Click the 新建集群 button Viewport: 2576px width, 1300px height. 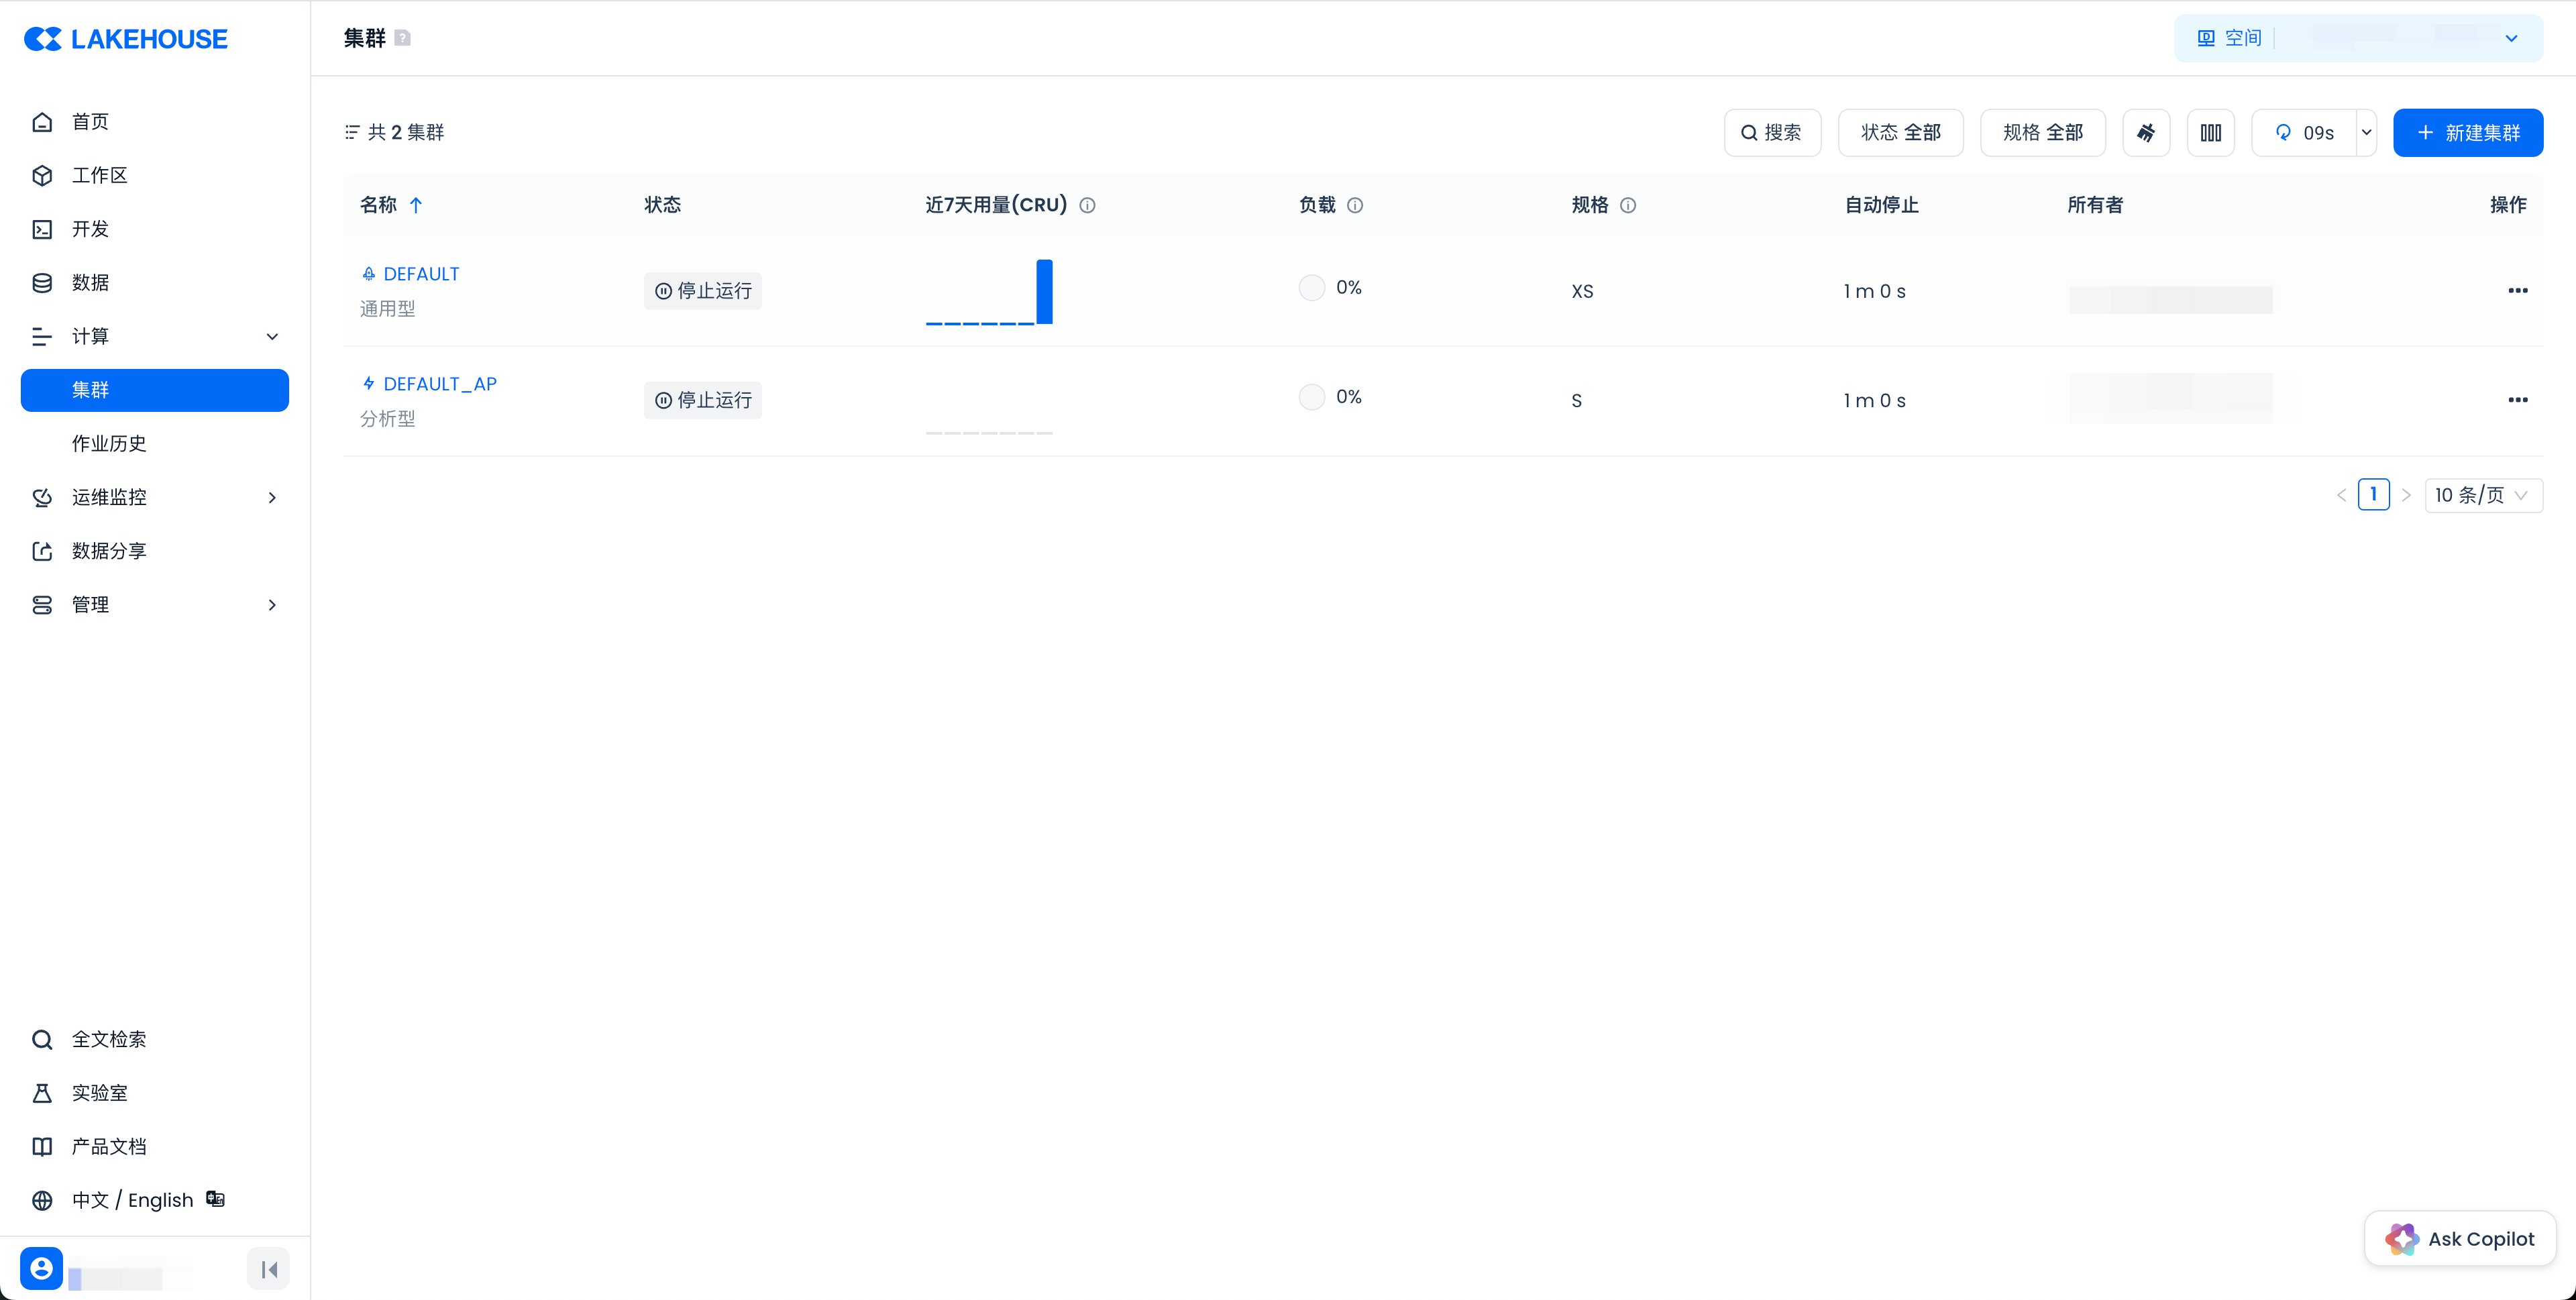click(x=2467, y=133)
